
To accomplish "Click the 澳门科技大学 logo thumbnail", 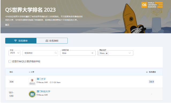I will [32, 94].
